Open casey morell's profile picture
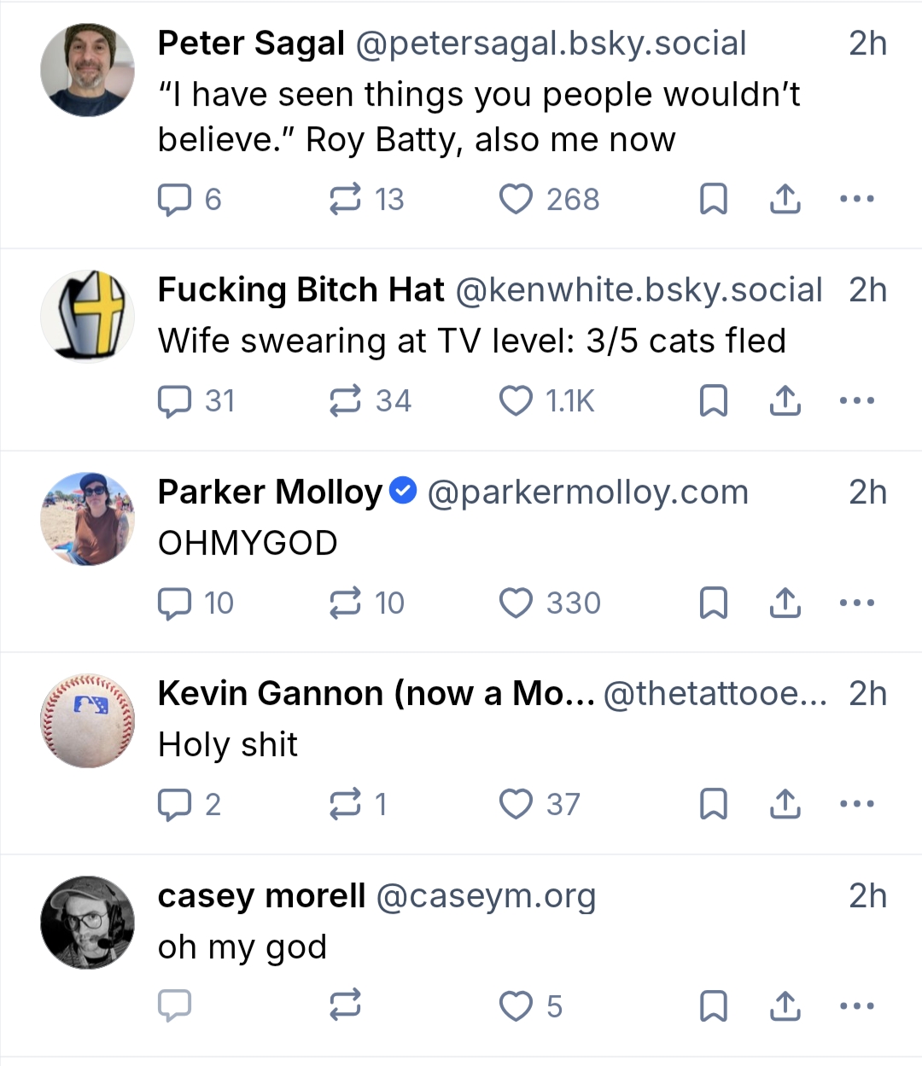Viewport: 922px width, 1066px height. coord(87,923)
